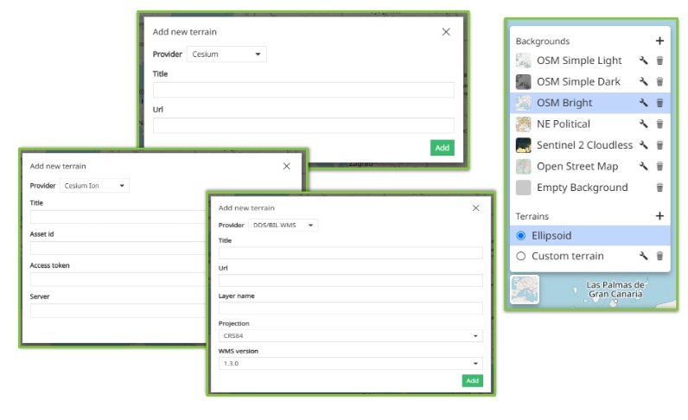The image size is (688, 420).
Task: Select NE Political thumbnail
Action: pyautogui.click(x=523, y=124)
